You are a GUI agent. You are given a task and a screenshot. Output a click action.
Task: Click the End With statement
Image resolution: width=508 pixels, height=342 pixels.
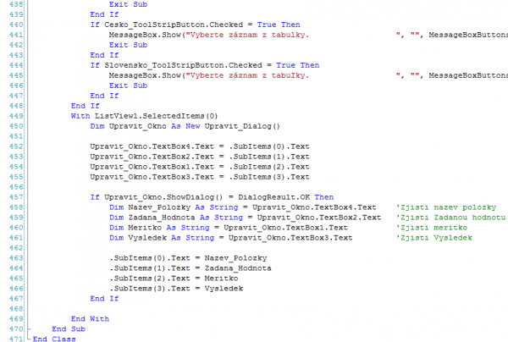tap(91, 318)
